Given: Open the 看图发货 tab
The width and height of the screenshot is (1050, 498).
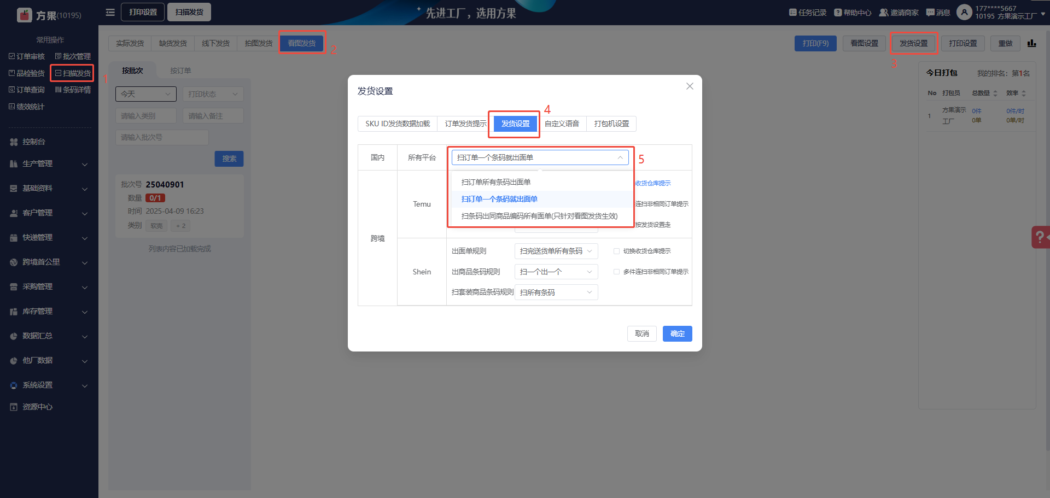Looking at the screenshot, I should 302,43.
